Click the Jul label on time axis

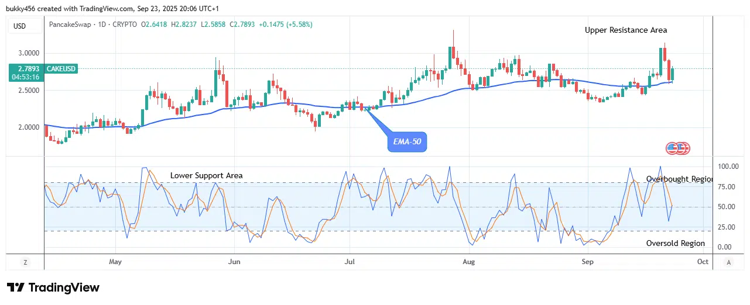point(350,262)
